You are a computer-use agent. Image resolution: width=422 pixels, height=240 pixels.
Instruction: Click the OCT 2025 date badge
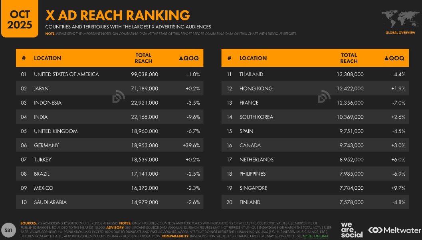point(20,19)
